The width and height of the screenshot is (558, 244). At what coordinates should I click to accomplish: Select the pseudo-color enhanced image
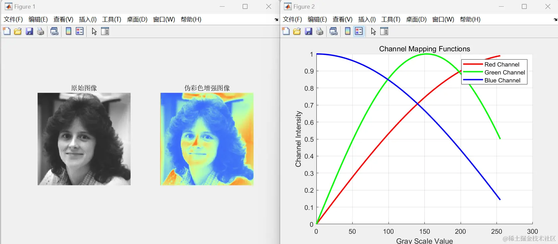[207, 139]
